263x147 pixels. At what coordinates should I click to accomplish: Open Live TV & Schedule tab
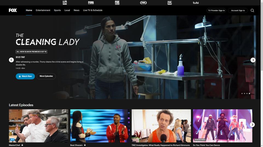[93, 10]
